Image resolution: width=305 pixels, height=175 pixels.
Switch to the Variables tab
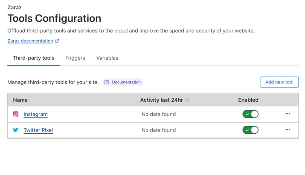click(x=107, y=58)
